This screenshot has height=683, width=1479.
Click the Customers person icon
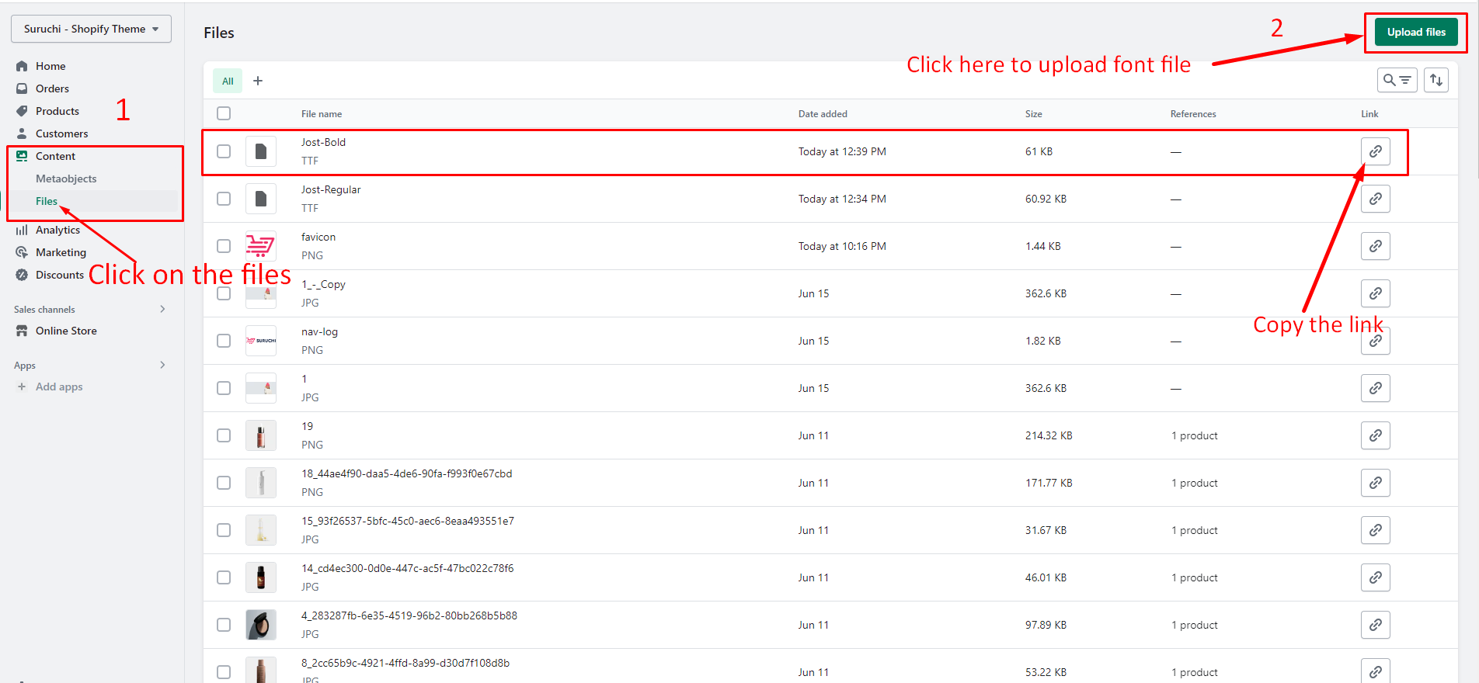[x=22, y=133]
